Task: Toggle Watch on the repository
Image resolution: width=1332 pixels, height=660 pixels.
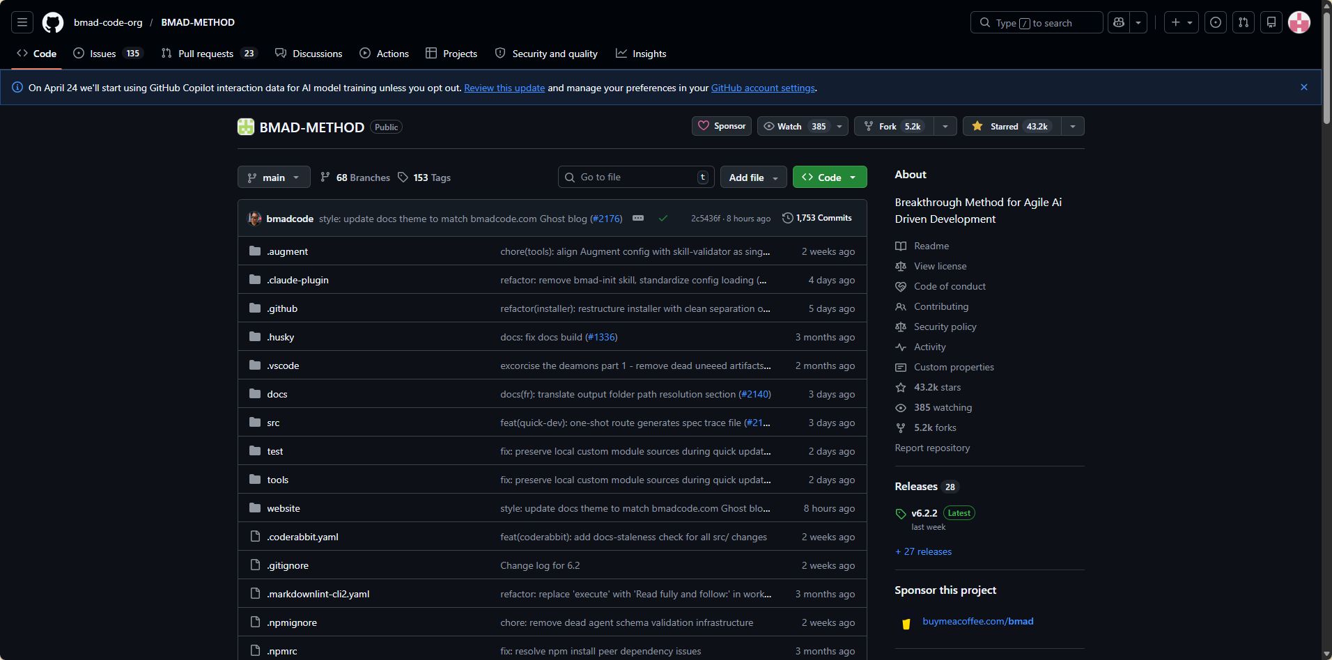Action: 794,127
